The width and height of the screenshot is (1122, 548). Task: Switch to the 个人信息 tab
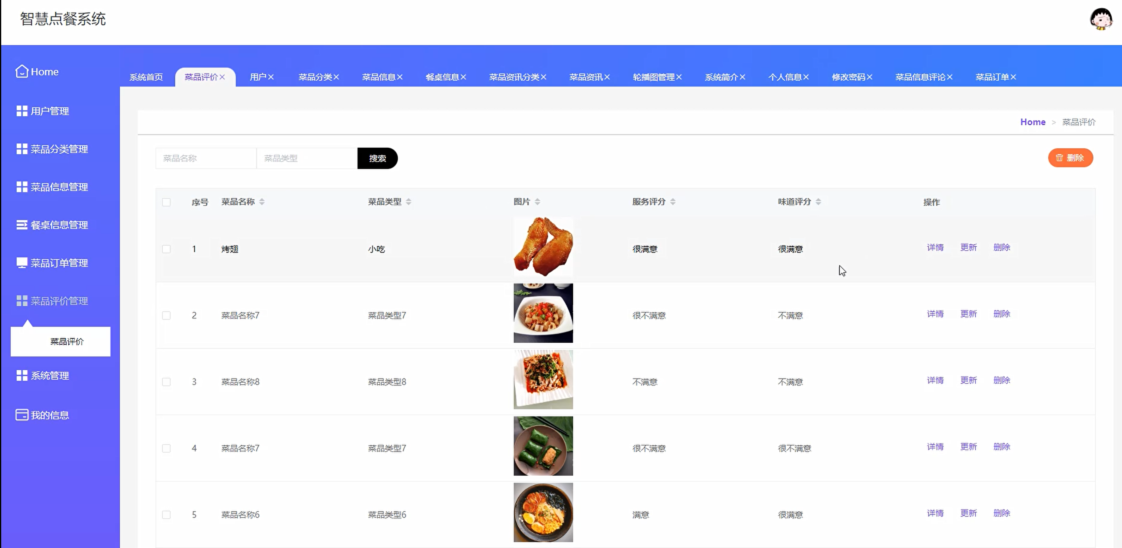tap(785, 77)
